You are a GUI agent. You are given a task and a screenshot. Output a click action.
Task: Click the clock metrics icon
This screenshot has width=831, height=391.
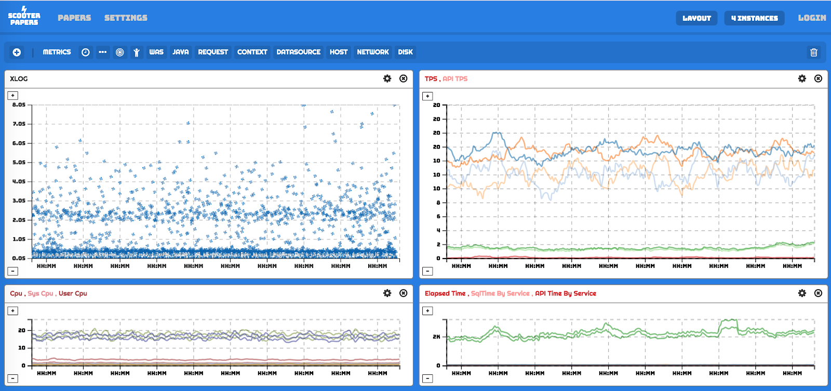[x=86, y=52]
